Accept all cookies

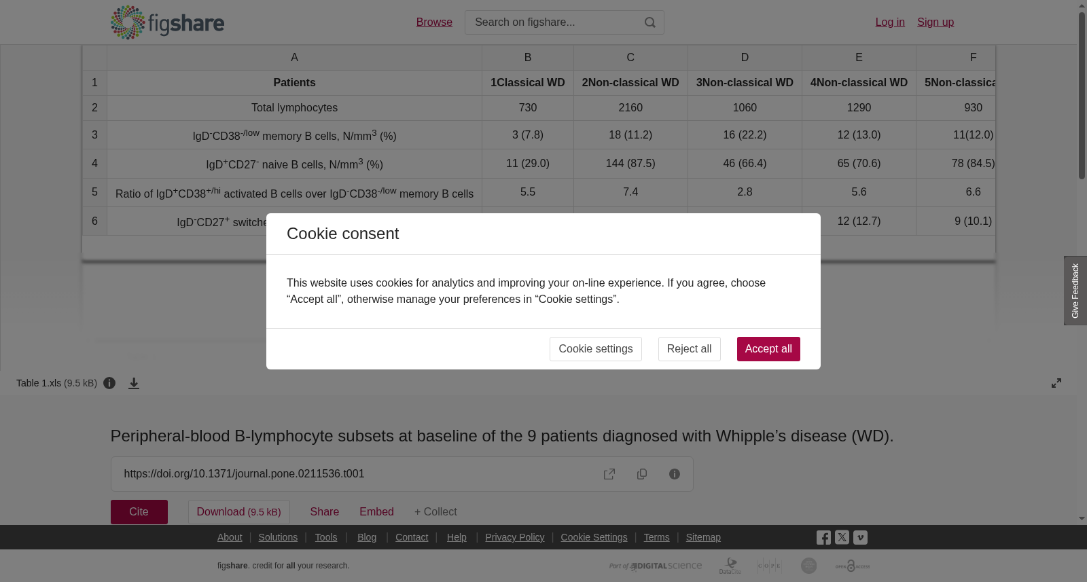[768, 349]
